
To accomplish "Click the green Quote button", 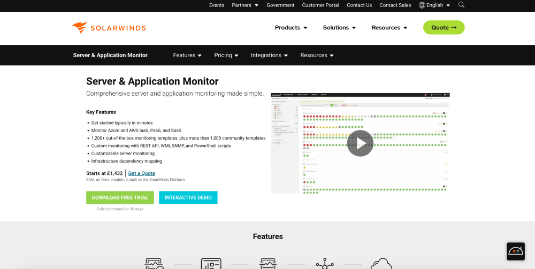I will 444,28.
